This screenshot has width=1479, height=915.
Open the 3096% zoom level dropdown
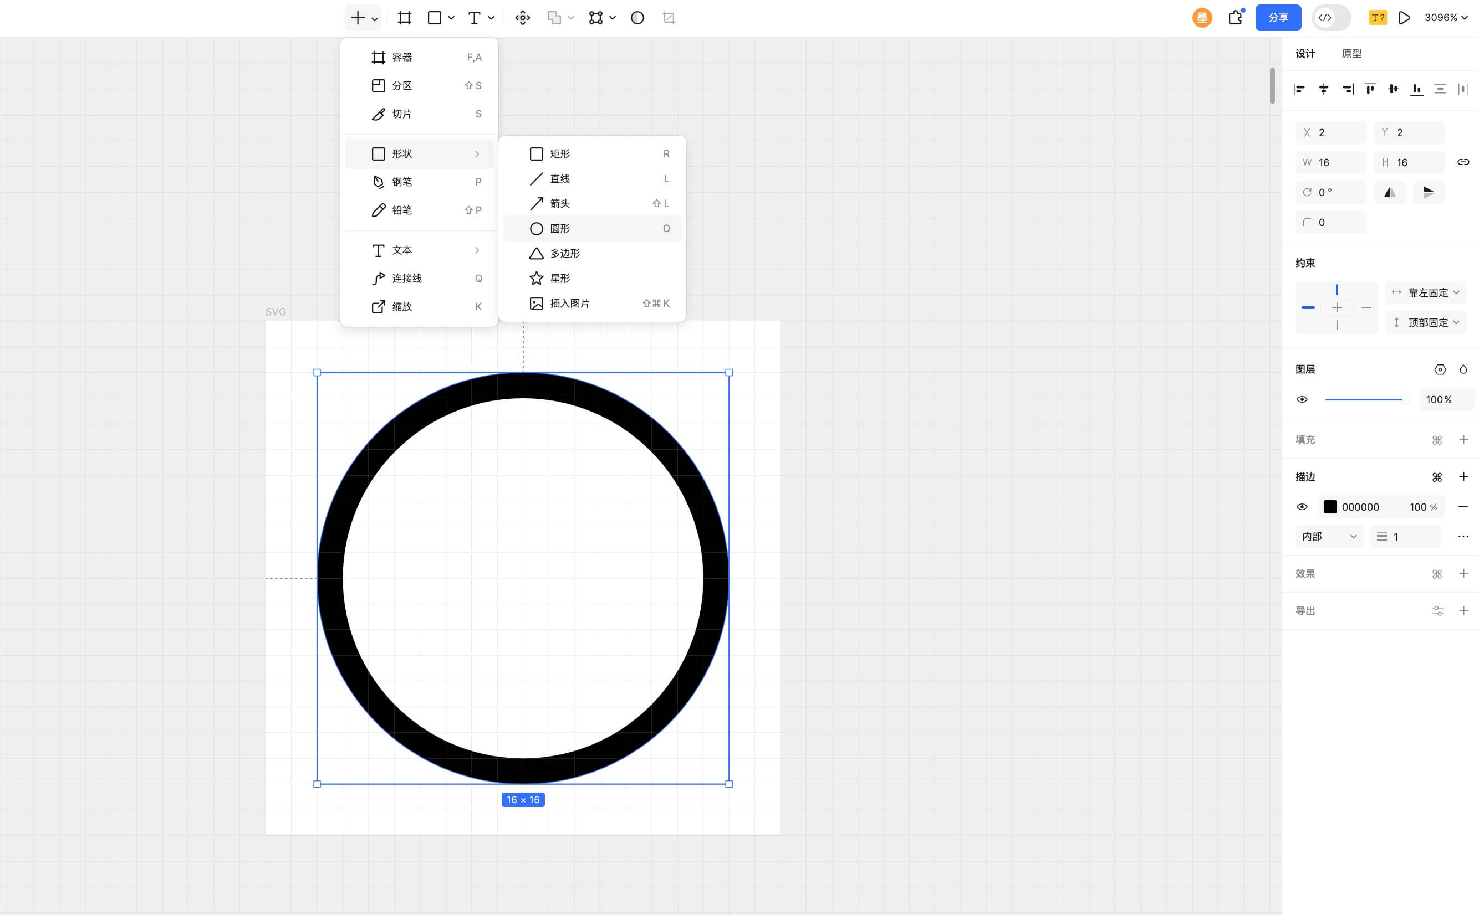(1445, 18)
